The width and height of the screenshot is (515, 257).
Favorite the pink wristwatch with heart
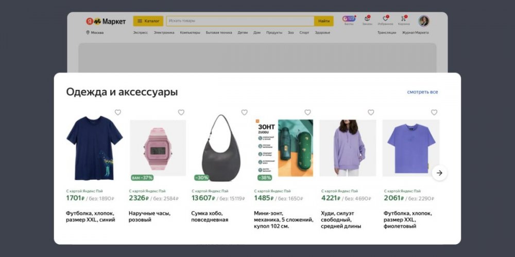(181, 113)
